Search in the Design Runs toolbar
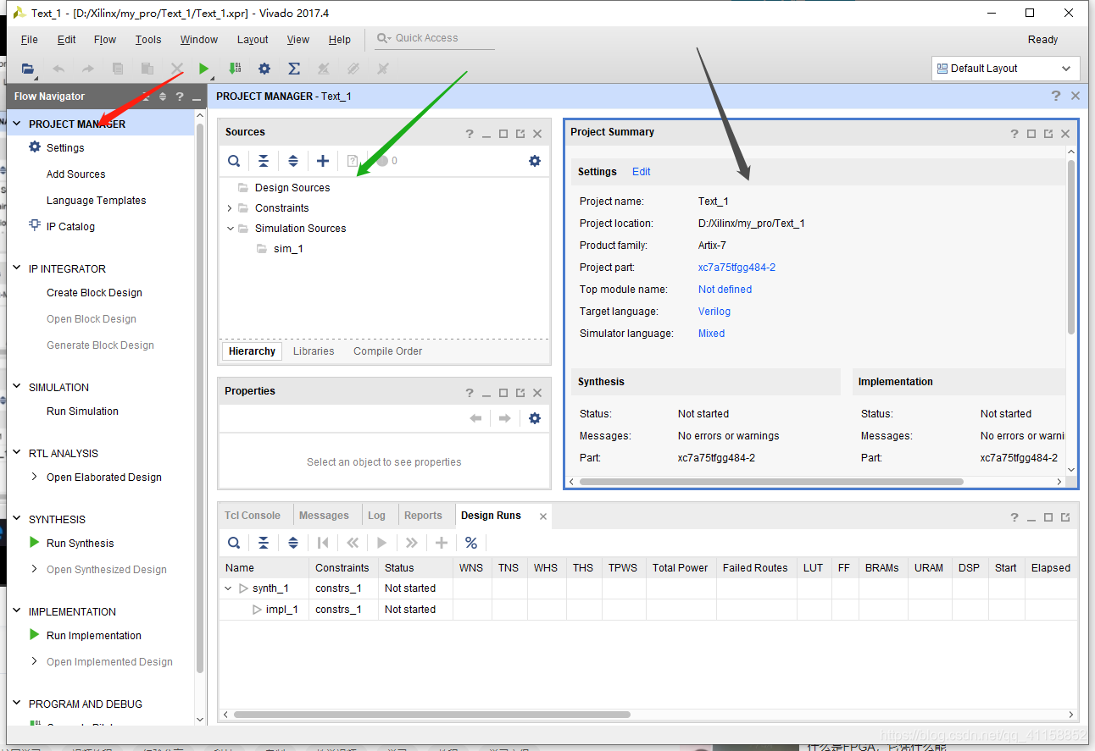The height and width of the screenshot is (751, 1095). [234, 543]
